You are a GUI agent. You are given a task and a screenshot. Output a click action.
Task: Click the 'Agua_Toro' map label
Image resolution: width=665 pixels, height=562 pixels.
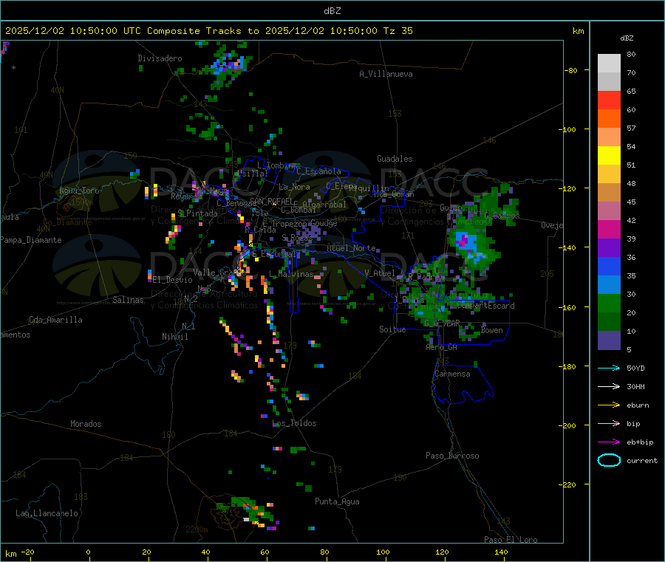coord(79,191)
